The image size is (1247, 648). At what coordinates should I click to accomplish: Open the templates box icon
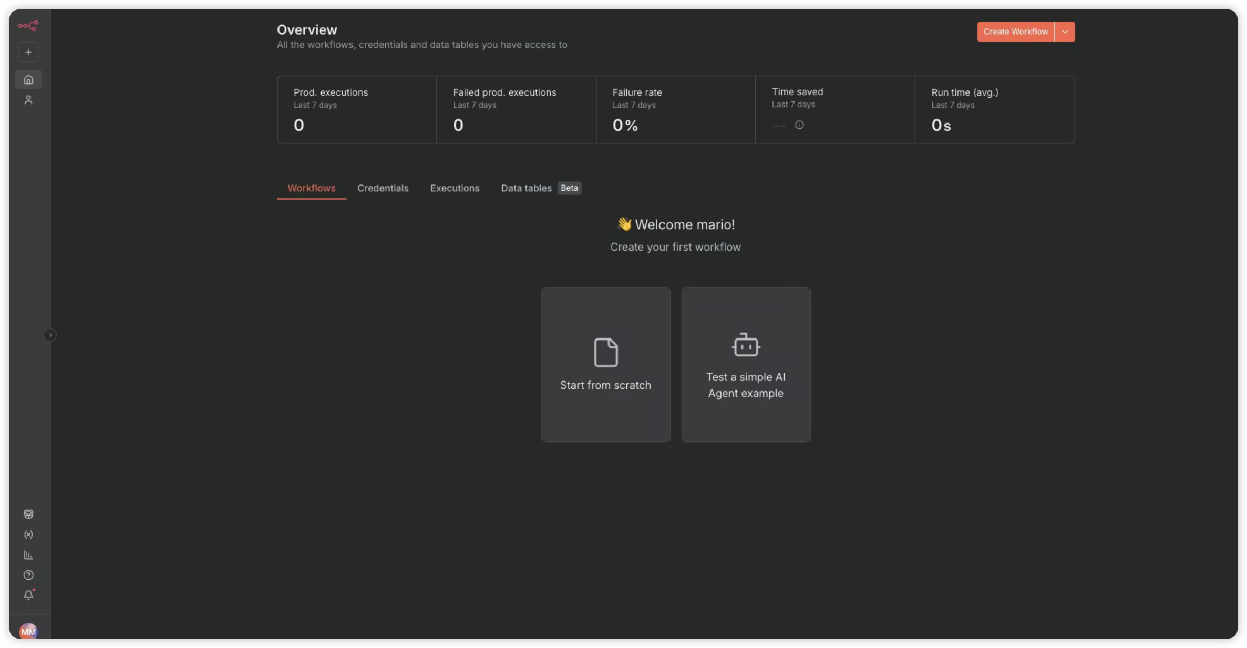click(x=28, y=514)
